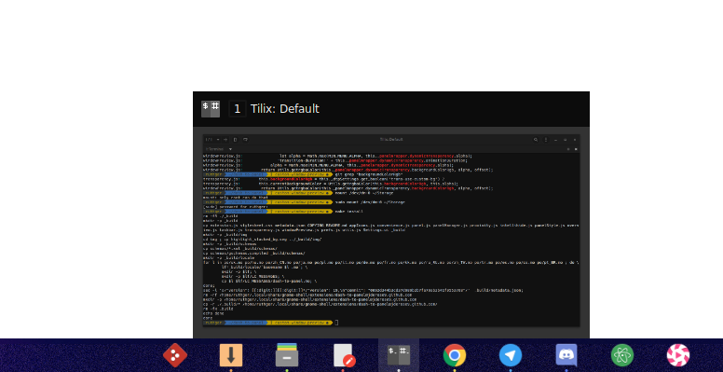Launch the orange download-arrow app in the dock
723x372 pixels.
pyautogui.click(x=231, y=355)
